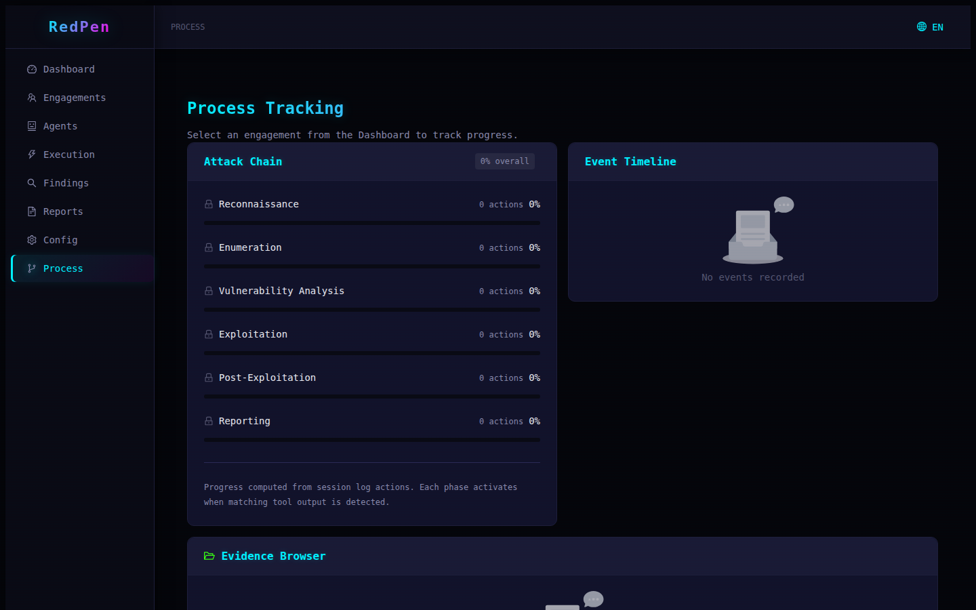Image resolution: width=976 pixels, height=610 pixels.
Task: Click the Reconnaissance progress bar
Action: point(372,223)
